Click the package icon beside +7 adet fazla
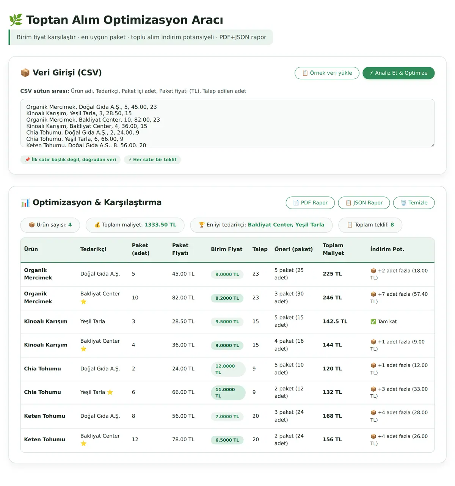The image size is (455, 486). 373,294
